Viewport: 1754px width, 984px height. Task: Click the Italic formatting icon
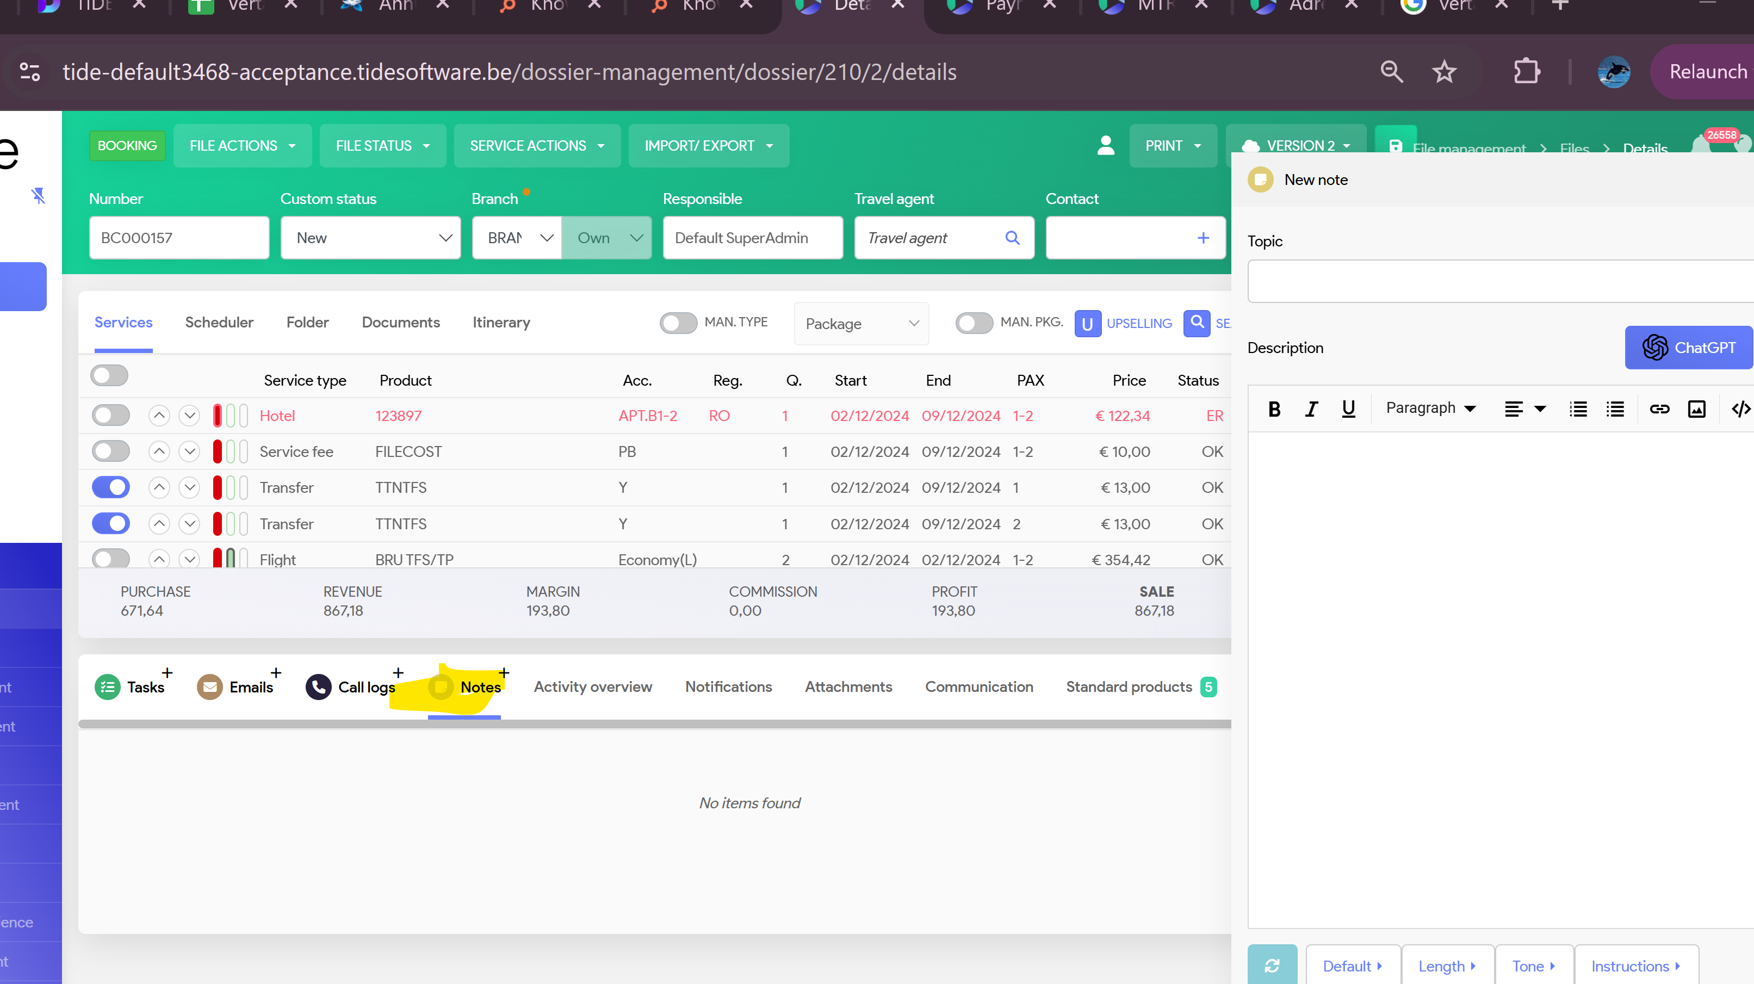1311,409
